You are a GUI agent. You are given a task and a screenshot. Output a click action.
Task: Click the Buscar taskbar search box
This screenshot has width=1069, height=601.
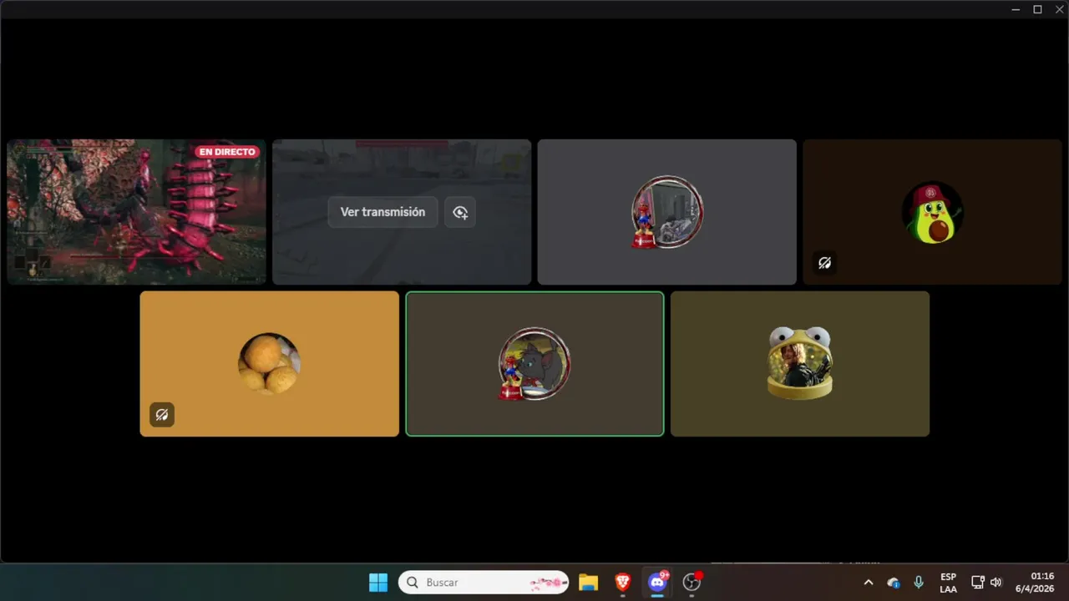484,582
